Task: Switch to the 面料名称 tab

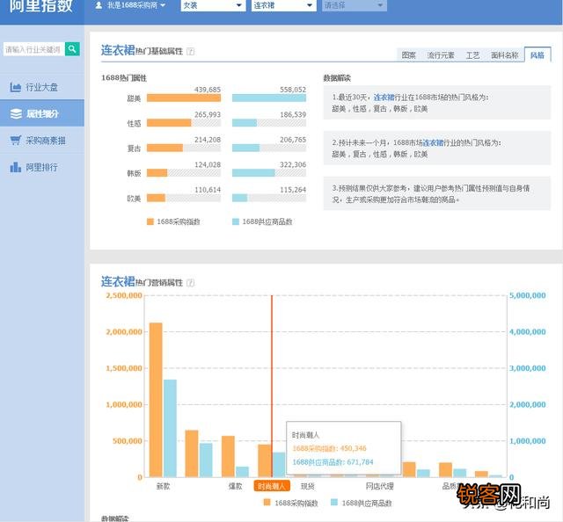Action: click(504, 55)
